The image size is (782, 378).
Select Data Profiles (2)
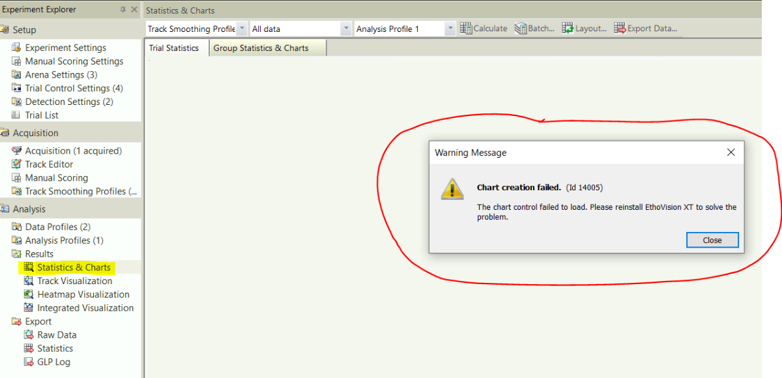[x=58, y=227]
